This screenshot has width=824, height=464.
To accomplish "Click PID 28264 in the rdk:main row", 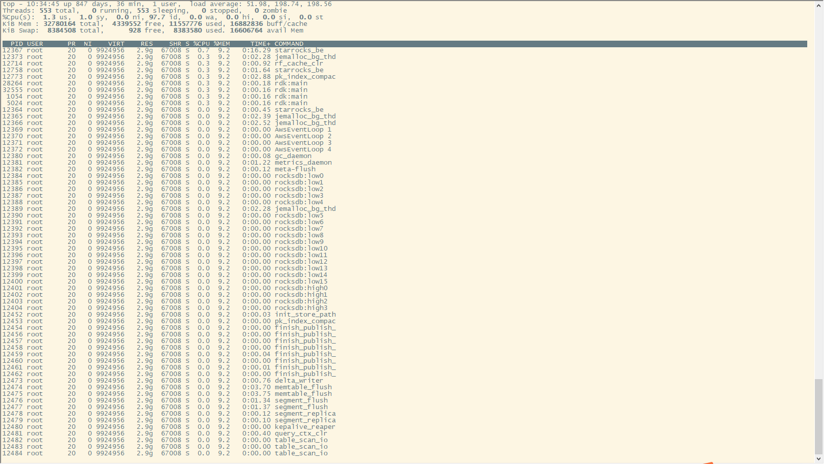I will [x=13, y=83].
